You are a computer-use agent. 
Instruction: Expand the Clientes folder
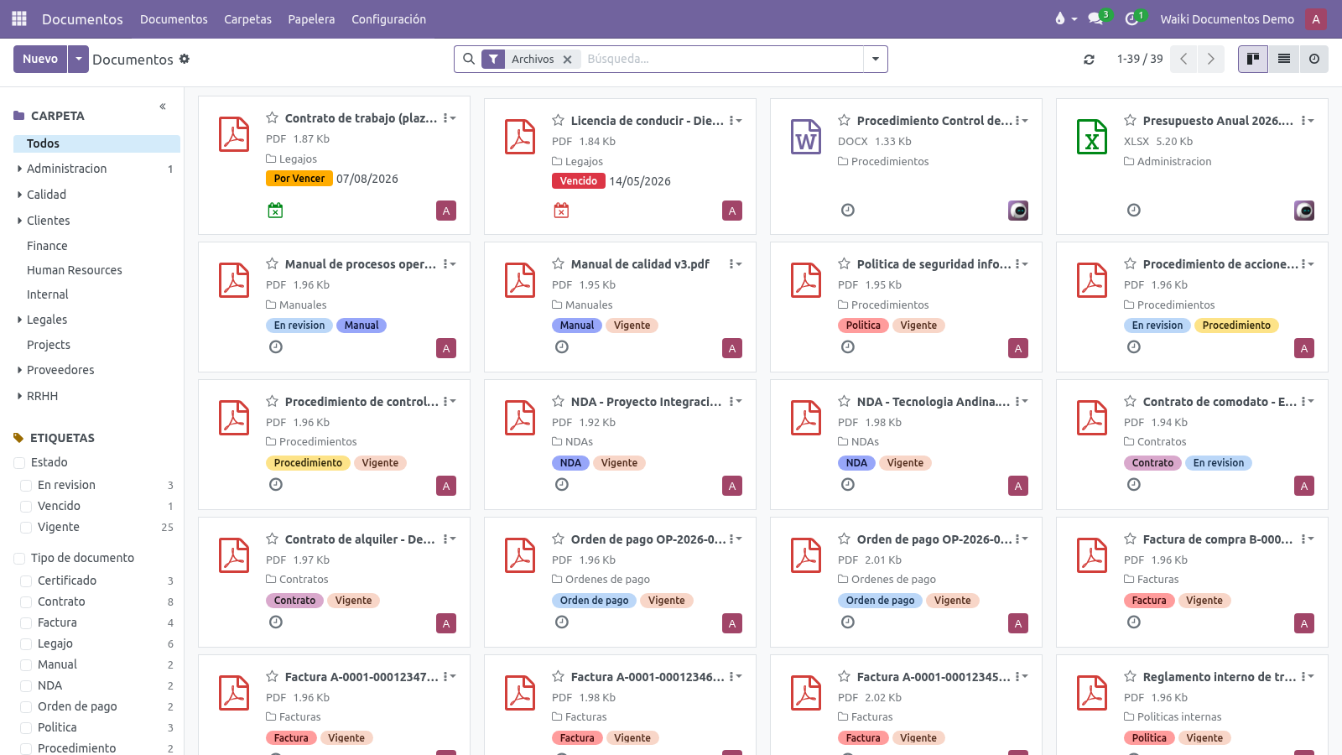point(19,221)
